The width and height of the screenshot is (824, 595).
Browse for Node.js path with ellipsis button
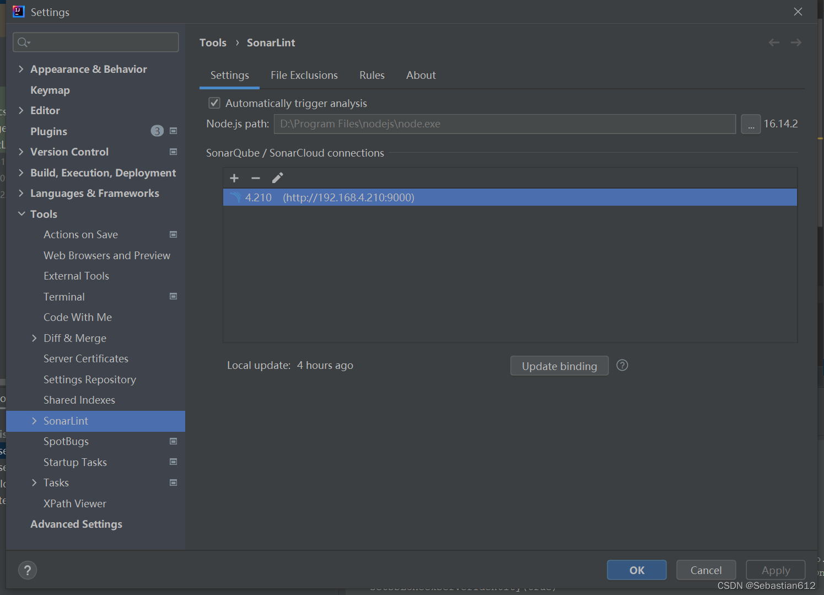(751, 124)
